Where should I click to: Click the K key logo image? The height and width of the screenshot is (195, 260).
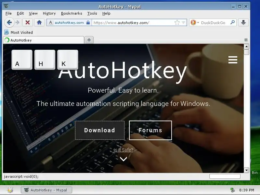[68, 60]
